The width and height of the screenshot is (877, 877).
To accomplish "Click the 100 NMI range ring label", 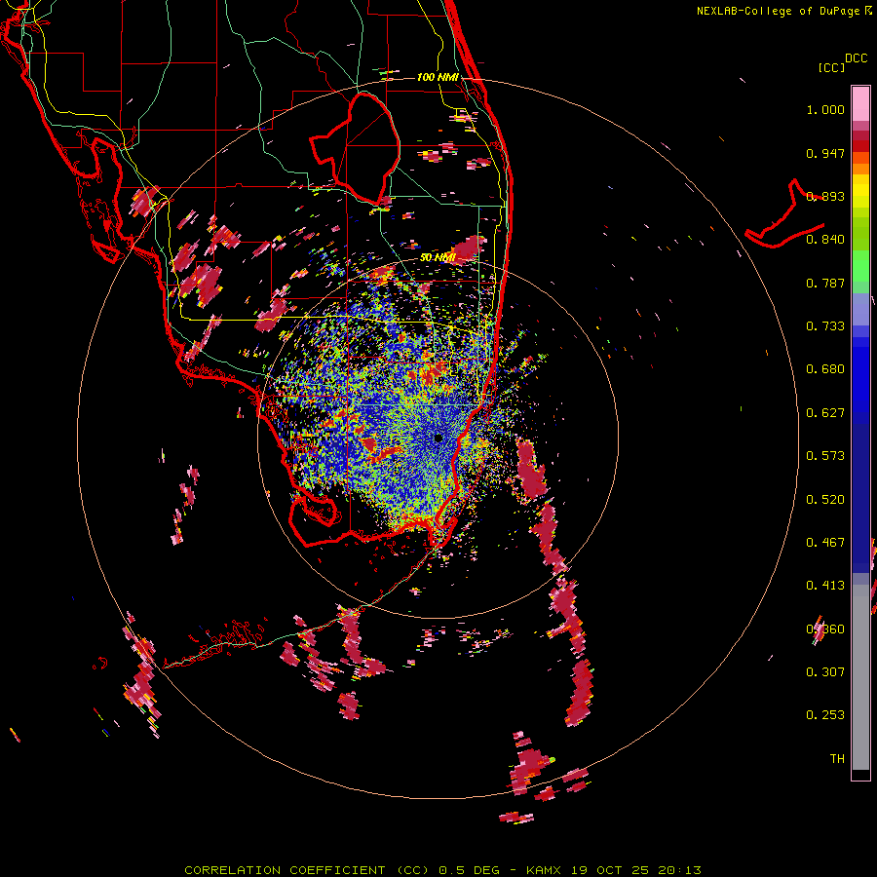I will pos(438,77).
